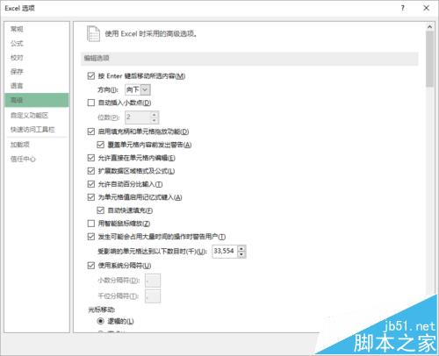439x356 pixels.
Task: Uncheck 使用系统分隔符 checkbox
Action: pyautogui.click(x=91, y=266)
